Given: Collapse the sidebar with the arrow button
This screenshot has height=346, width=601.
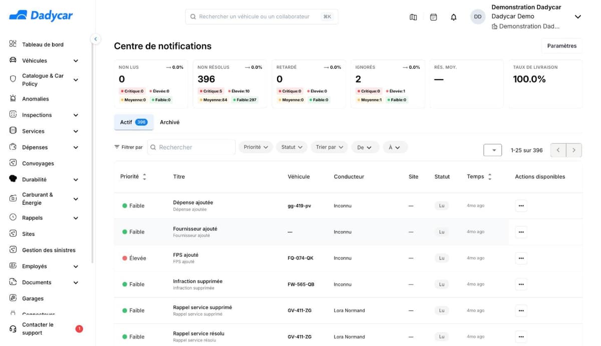Looking at the screenshot, I should pos(95,38).
